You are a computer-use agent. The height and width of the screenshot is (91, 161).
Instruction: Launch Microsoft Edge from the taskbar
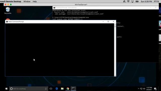[x=57, y=89]
